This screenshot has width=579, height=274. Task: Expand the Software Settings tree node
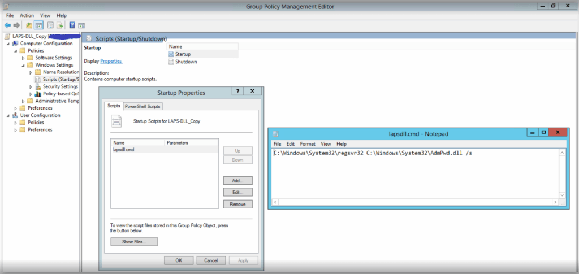pyautogui.click(x=23, y=58)
